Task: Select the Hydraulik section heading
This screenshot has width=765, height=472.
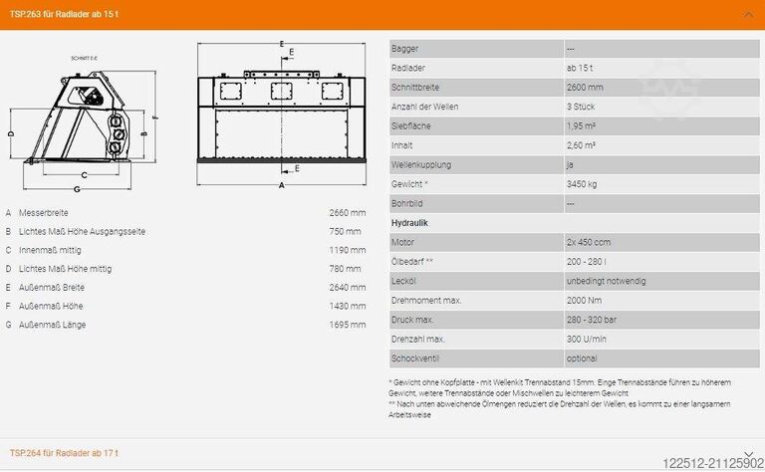Action: [x=409, y=223]
